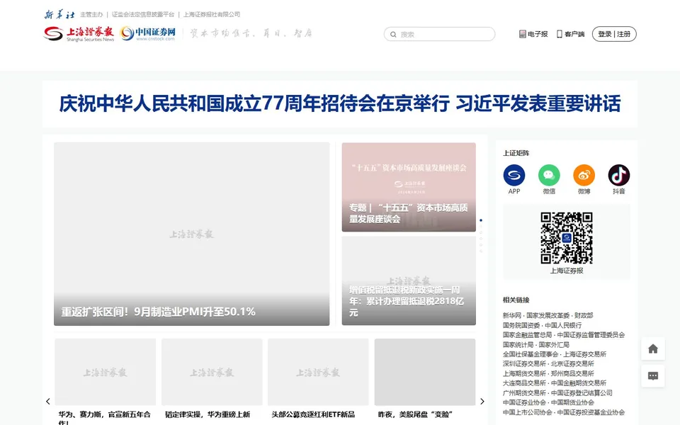Click the 上海证券报 logo
Image resolution: width=680 pixels, height=425 pixels.
click(x=79, y=33)
